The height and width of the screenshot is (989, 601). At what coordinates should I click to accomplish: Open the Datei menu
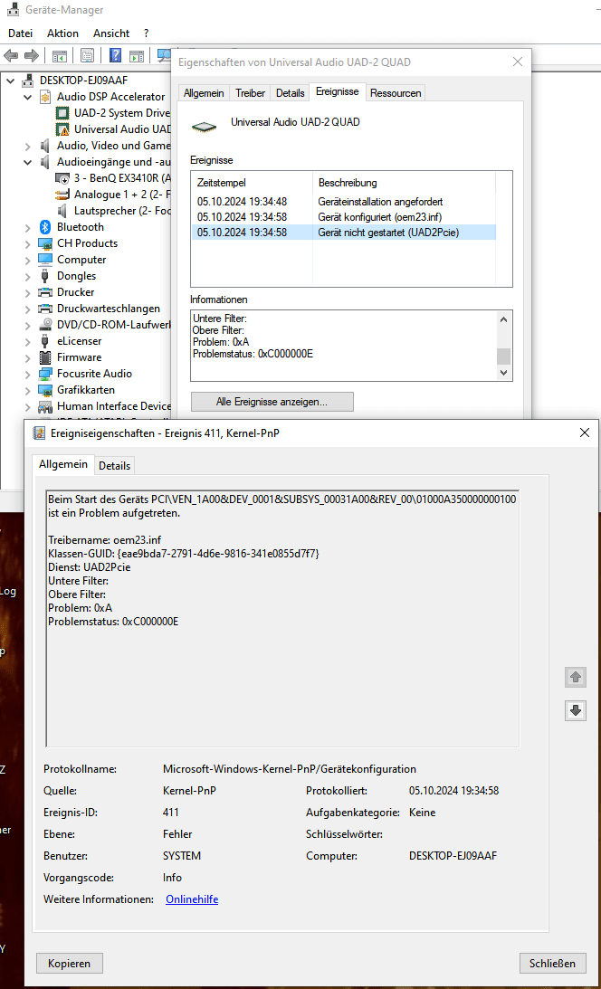click(20, 33)
